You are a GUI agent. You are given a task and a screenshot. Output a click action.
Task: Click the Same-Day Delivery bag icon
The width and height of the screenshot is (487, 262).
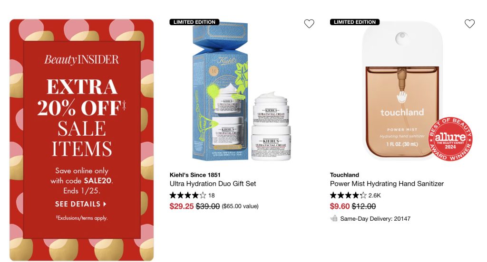[x=333, y=218]
